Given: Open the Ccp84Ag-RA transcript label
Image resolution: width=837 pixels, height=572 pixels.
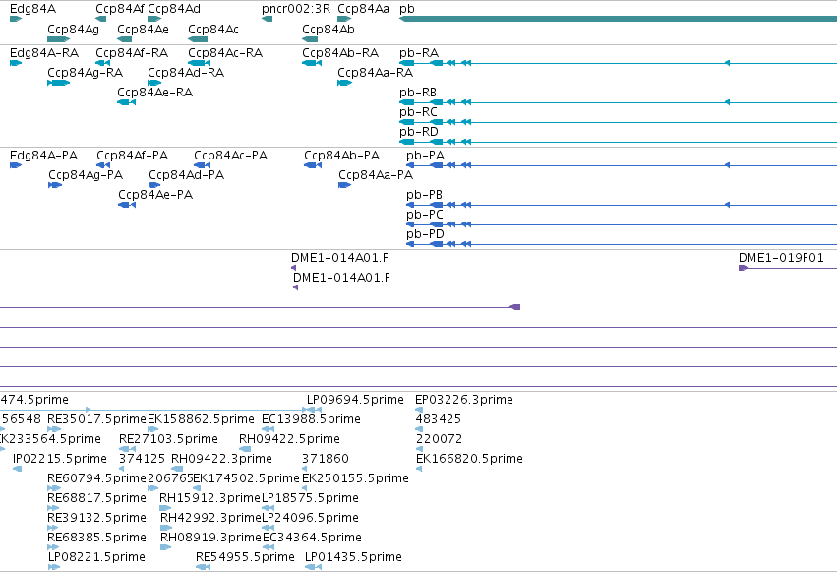Looking at the screenshot, I should [x=85, y=73].
